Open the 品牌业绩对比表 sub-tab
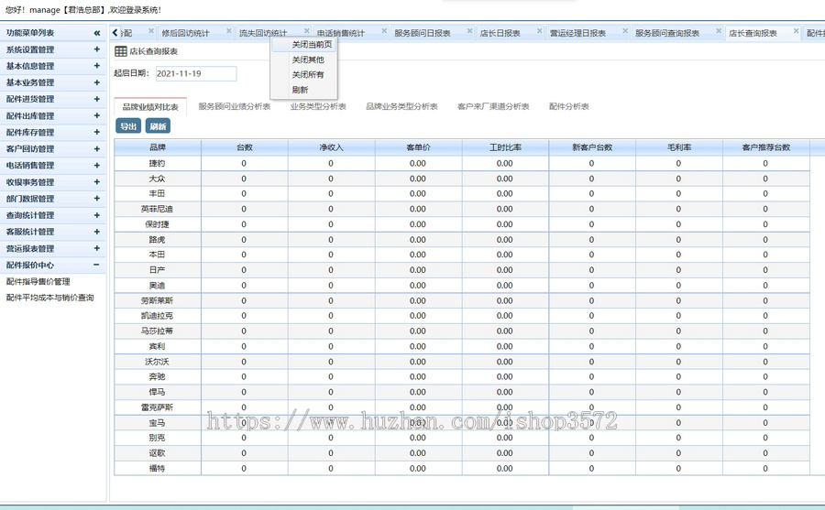Viewport: 825px width, 510px height. tap(150, 107)
